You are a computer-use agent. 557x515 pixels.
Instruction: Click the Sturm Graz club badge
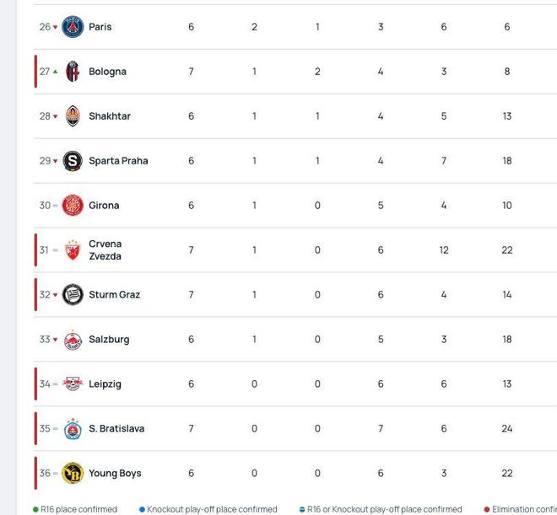[73, 295]
